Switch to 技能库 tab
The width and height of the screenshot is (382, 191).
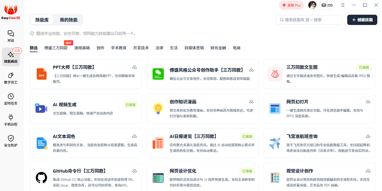tap(42, 20)
